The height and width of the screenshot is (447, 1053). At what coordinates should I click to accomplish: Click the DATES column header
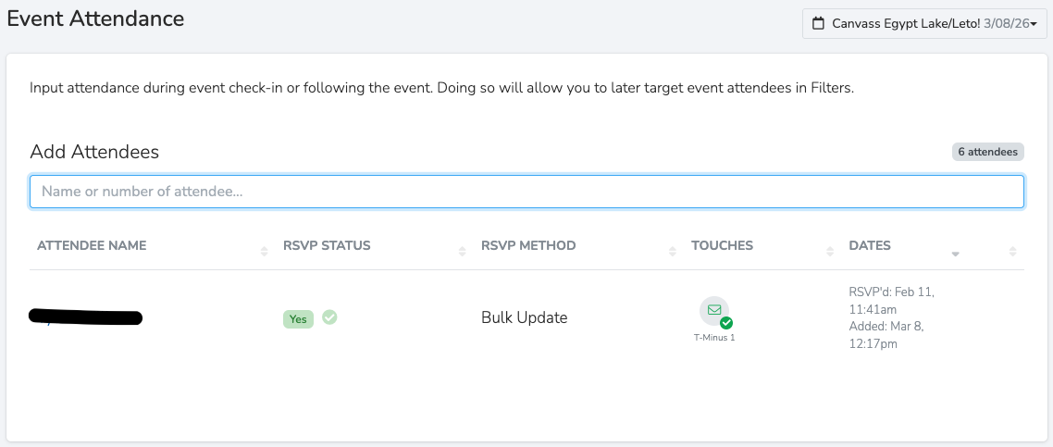(870, 245)
